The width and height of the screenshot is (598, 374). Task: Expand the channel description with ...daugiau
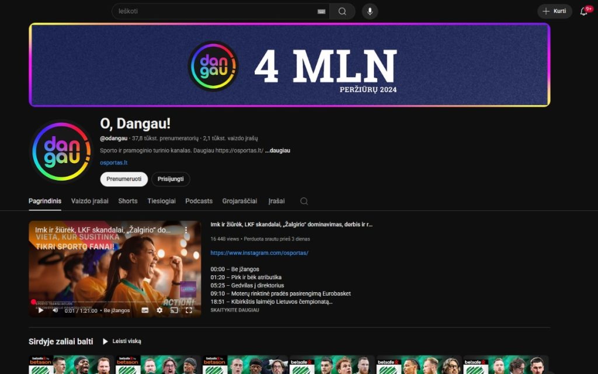click(x=277, y=150)
